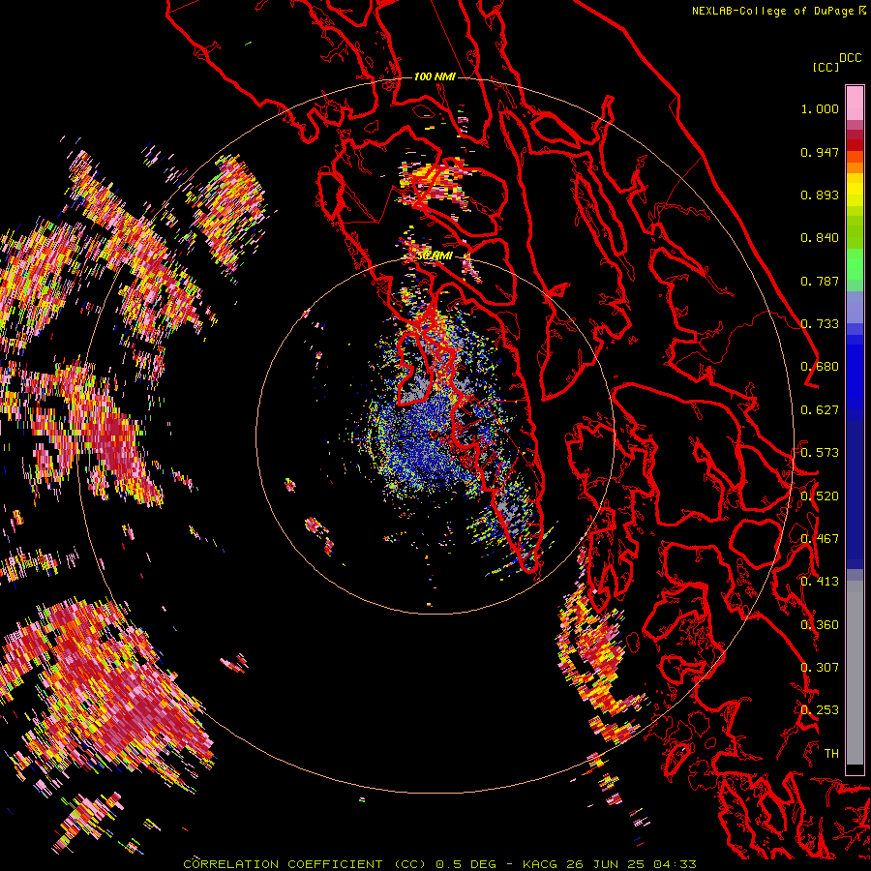Click the 0.893 scale value
Screen dimensions: 871x871
click(x=820, y=195)
